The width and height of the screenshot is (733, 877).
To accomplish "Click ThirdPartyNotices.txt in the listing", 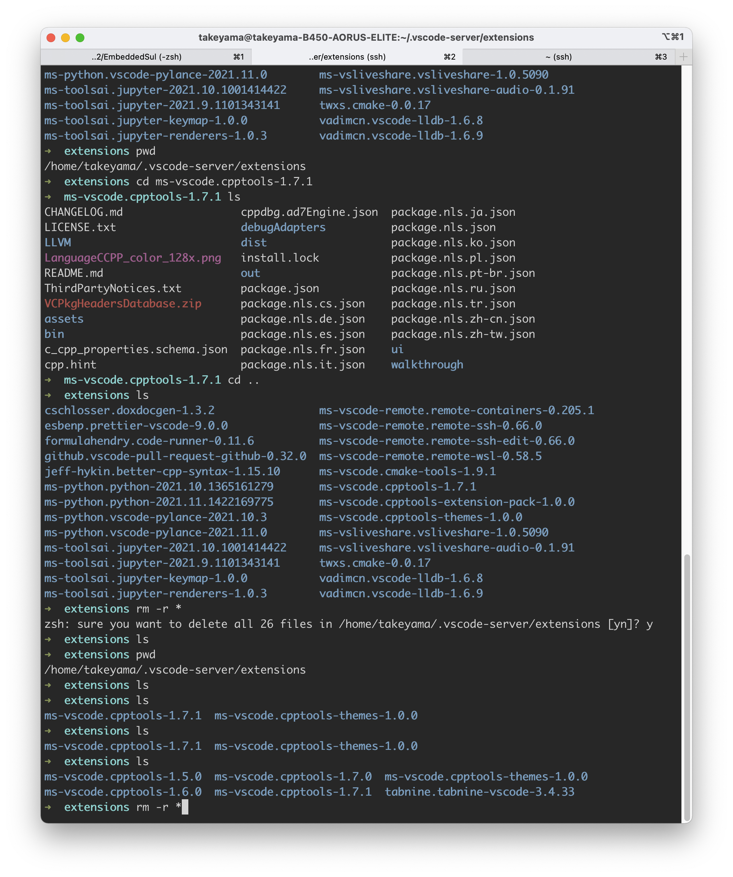I will click(113, 288).
